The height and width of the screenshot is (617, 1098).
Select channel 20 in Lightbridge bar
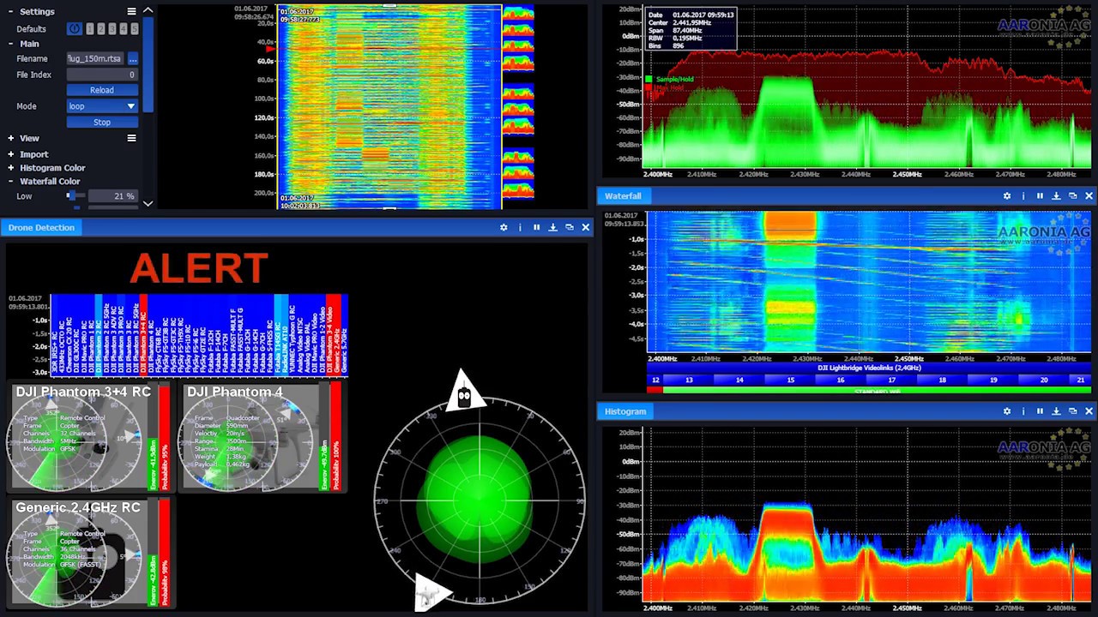click(1044, 380)
